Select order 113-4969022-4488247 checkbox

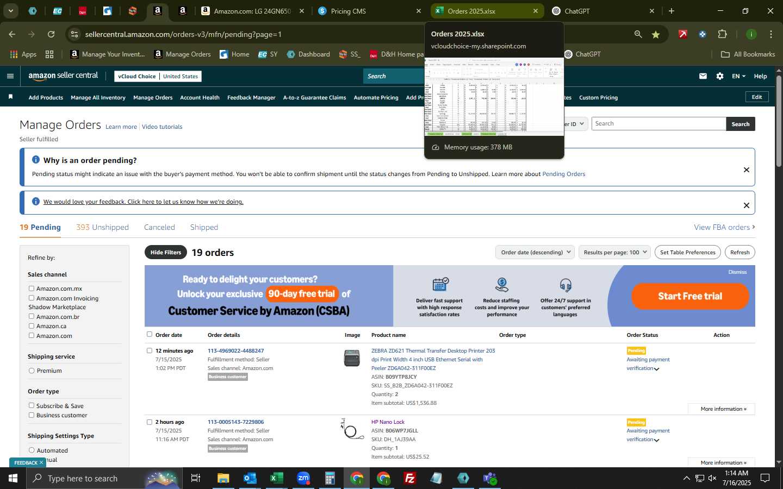coord(150,350)
